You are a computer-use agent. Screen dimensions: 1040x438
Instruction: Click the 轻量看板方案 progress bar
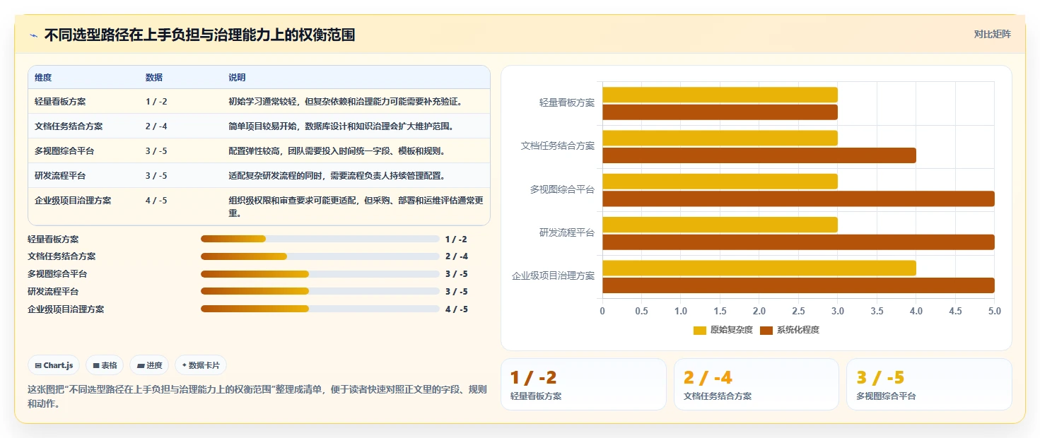(320, 239)
